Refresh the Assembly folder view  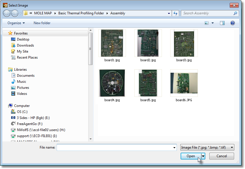pos(175,14)
